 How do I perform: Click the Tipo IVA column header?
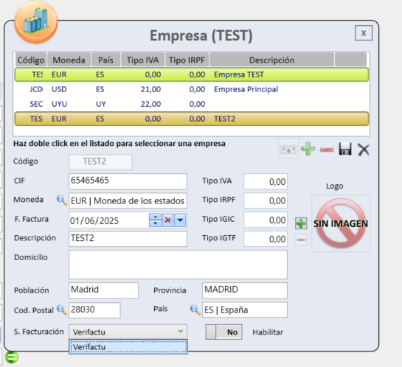pyautogui.click(x=142, y=60)
